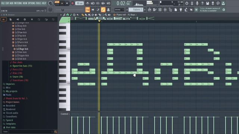Open the FILE menu
This screenshot has height=134, width=239.
click(3, 3)
